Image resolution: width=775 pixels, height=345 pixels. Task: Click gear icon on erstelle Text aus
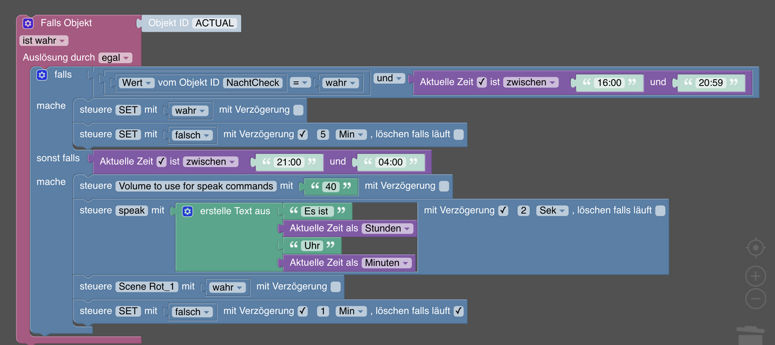click(188, 211)
